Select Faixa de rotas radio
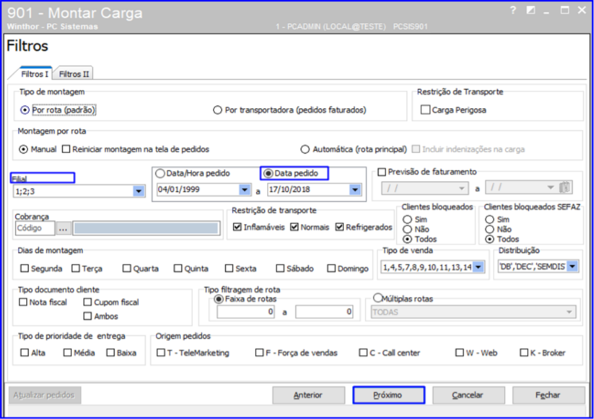This screenshot has height=419, width=594. click(218, 299)
